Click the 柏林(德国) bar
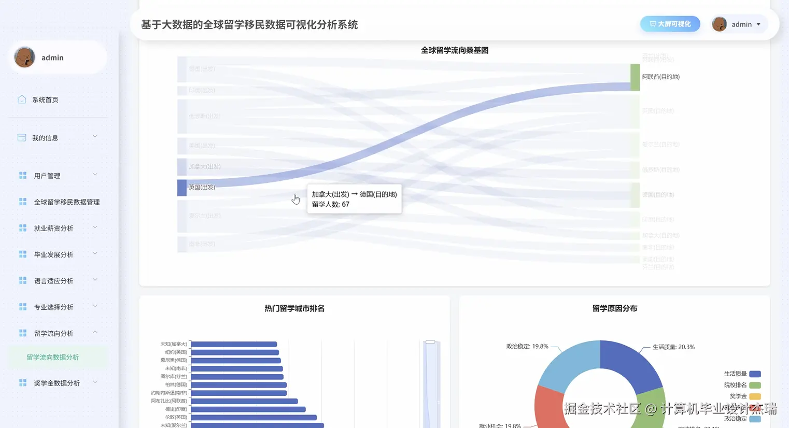 click(x=239, y=384)
